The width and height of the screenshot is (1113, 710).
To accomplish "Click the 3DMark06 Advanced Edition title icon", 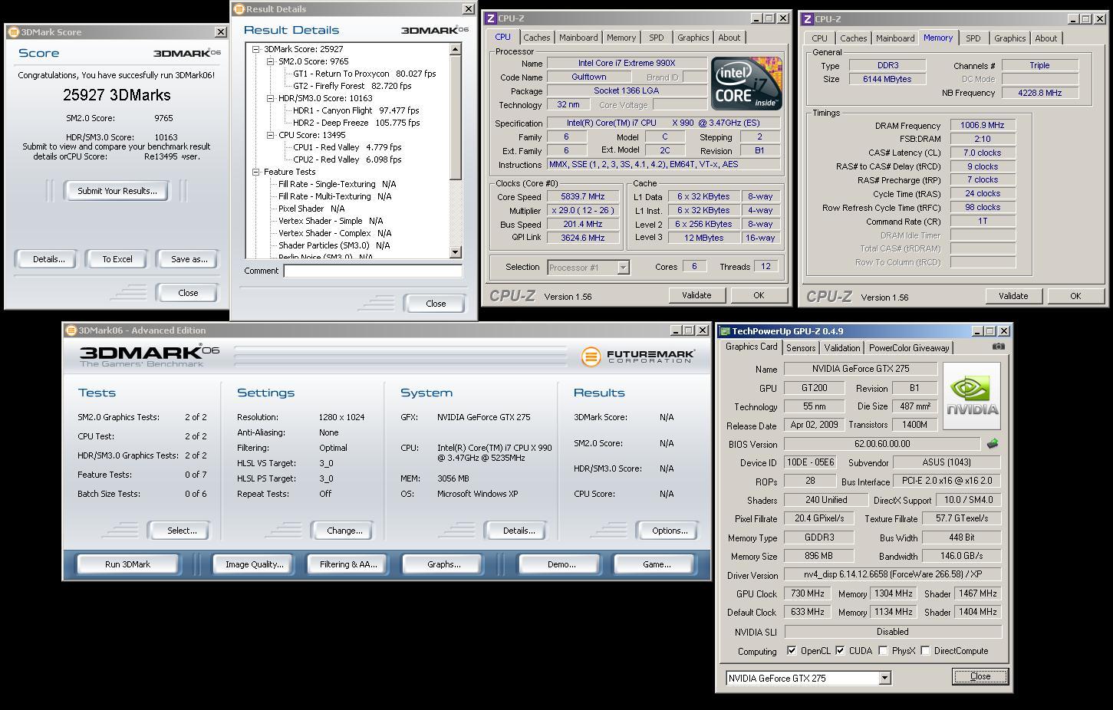I will click(x=71, y=330).
